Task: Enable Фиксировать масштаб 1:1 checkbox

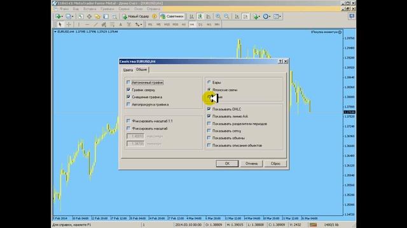Action: click(128, 121)
